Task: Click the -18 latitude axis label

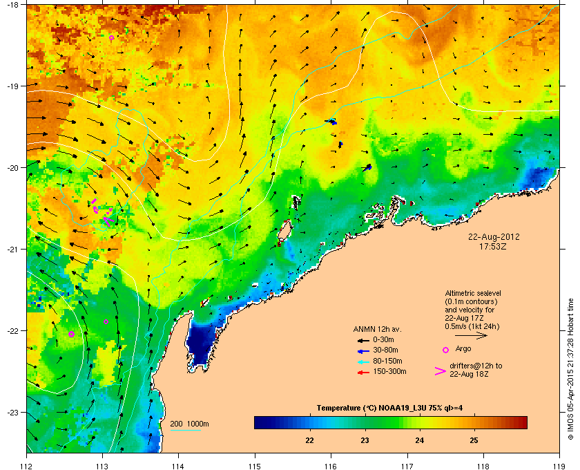Action: (13, 5)
